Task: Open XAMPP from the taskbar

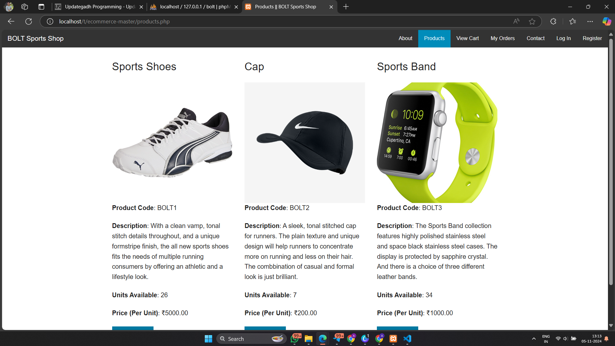Action: (393, 339)
